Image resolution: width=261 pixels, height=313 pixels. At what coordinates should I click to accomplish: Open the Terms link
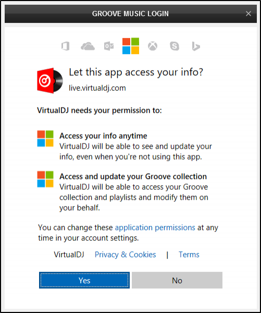point(189,255)
